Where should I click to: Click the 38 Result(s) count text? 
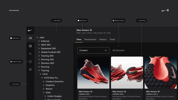[x=118, y=50]
